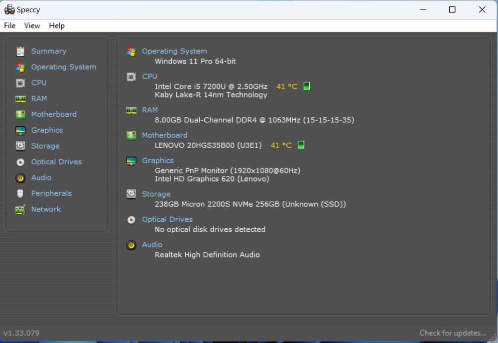This screenshot has width=498, height=343.
Task: Click the Motherboard icon in the summary panel
Action: [131, 135]
